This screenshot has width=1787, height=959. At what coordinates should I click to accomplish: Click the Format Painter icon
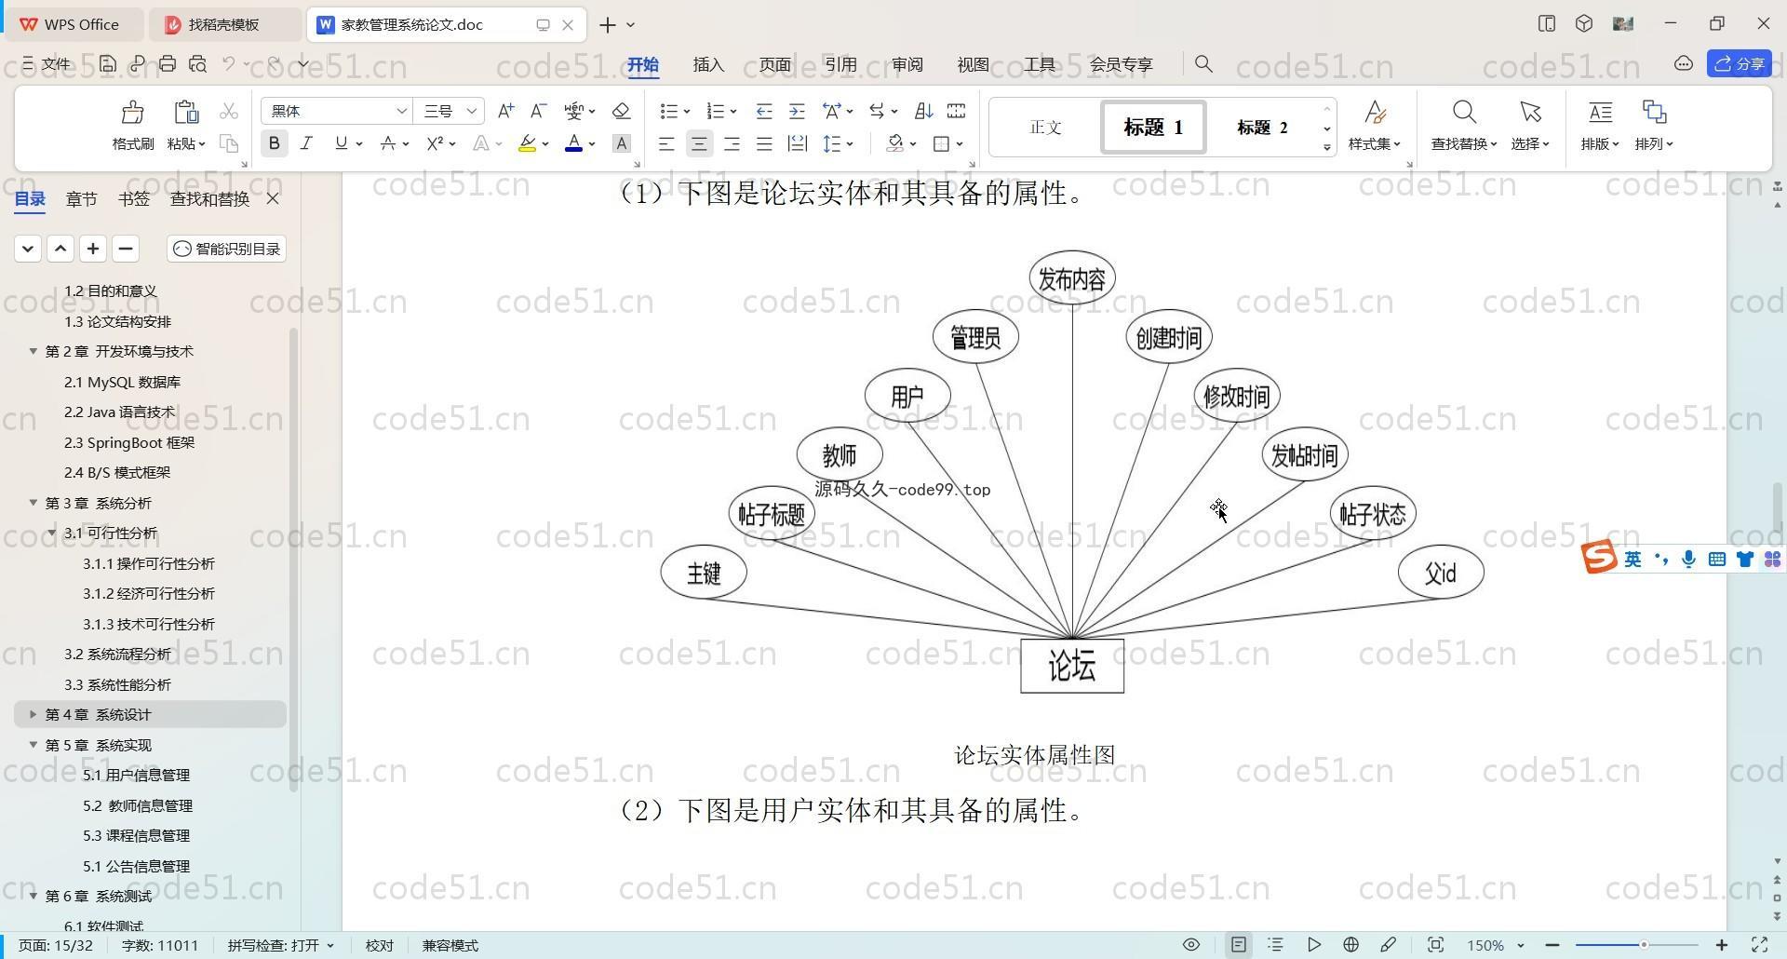(x=132, y=113)
